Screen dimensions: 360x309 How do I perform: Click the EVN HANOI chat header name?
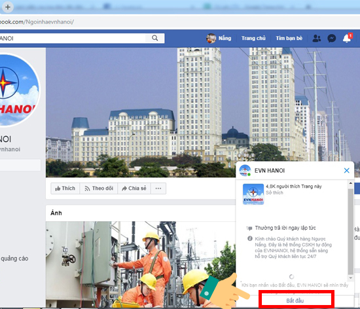pyautogui.click(x=270, y=171)
